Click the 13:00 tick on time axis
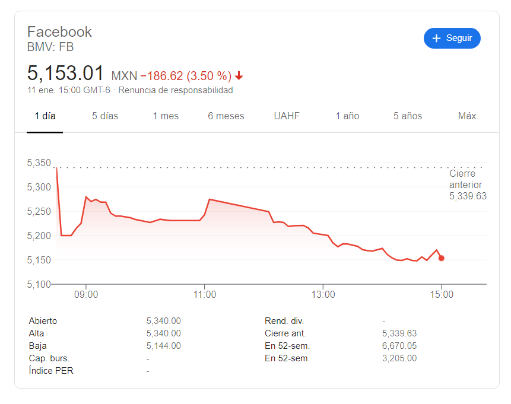511x404 pixels. tap(323, 294)
